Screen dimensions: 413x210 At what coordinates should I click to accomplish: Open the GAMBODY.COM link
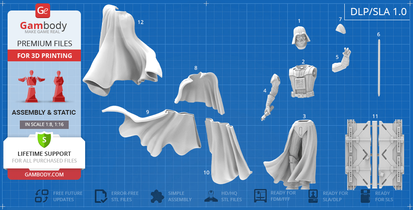(44, 174)
